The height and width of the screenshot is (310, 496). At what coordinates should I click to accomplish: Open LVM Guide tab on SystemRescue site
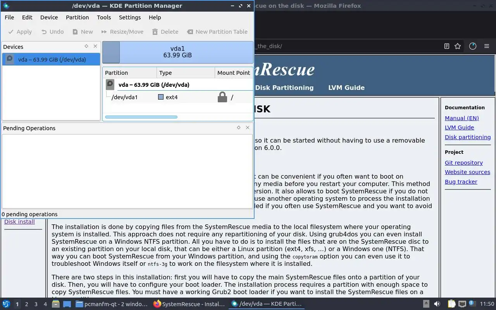point(346,88)
